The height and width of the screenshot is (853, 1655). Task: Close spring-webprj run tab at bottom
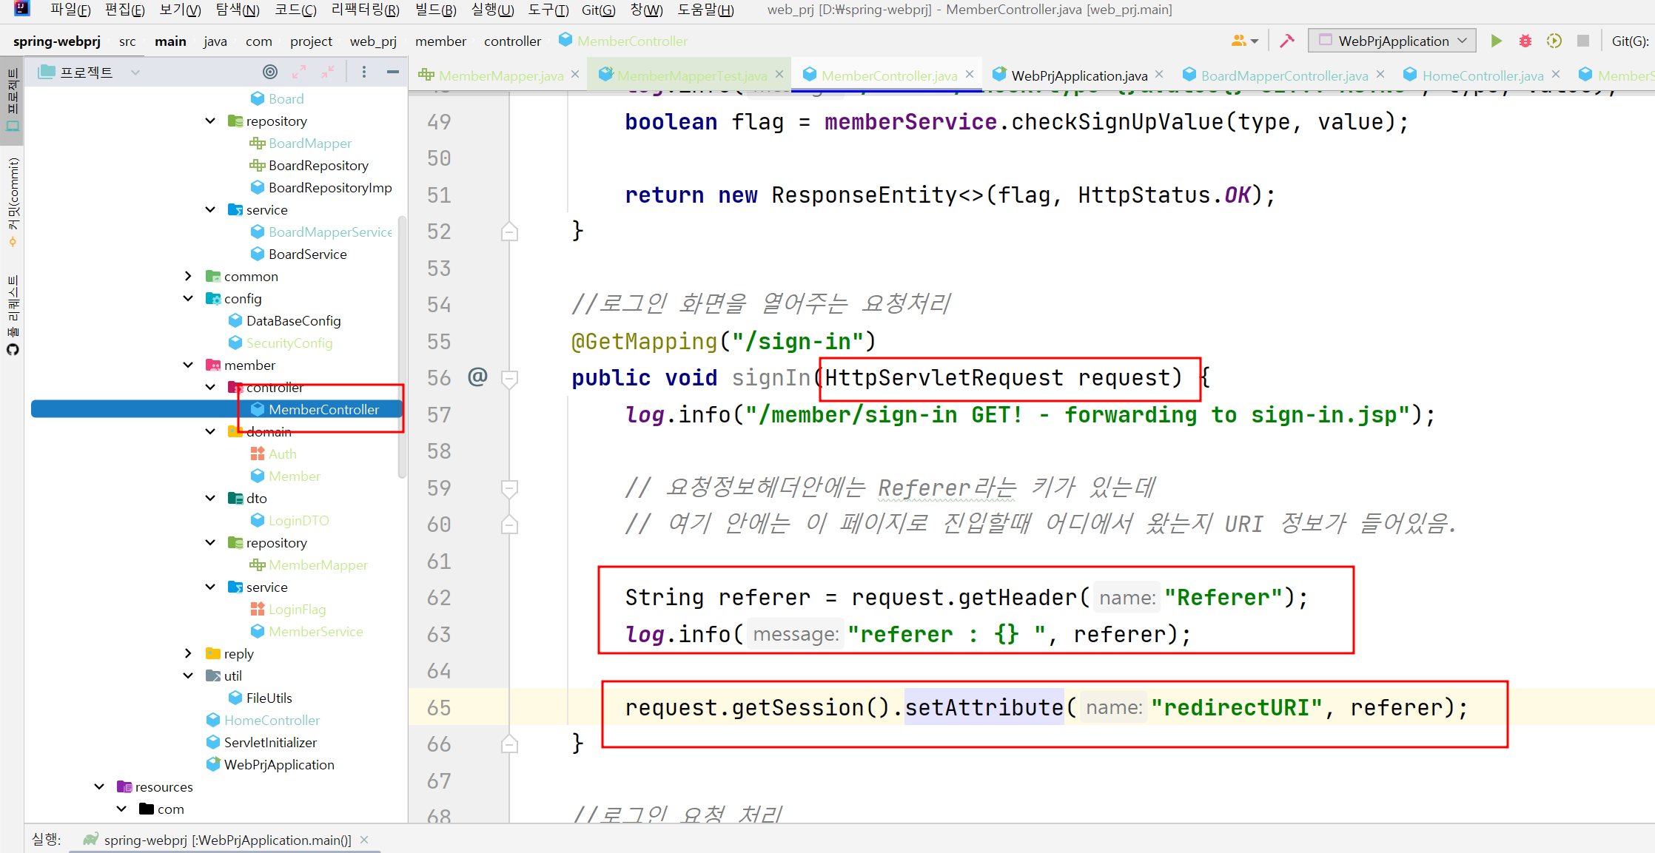point(364,840)
